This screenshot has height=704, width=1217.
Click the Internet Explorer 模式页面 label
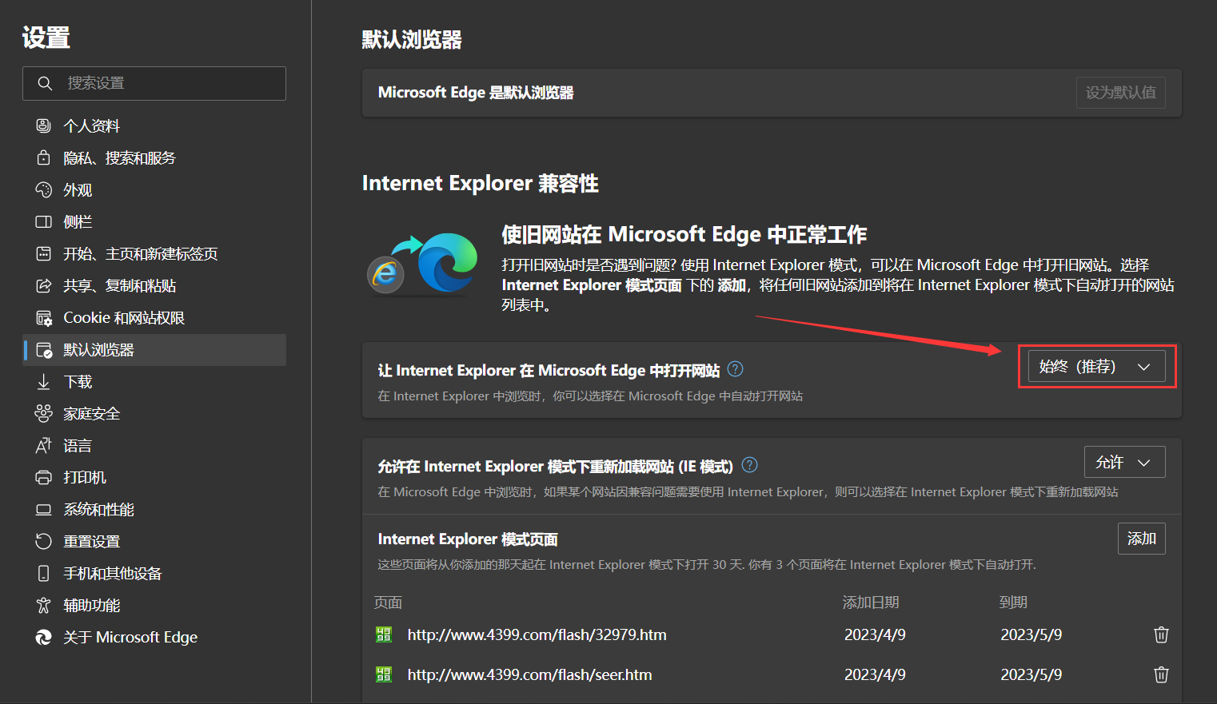tap(468, 539)
